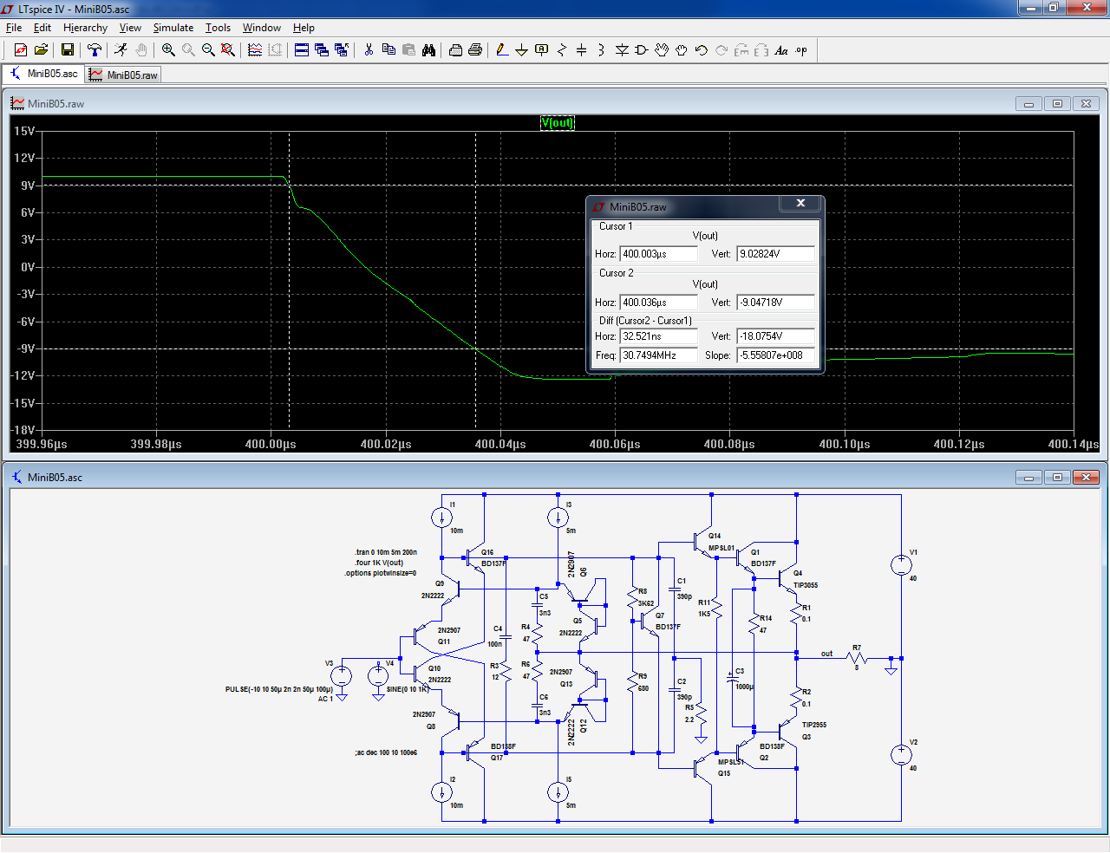
Task: Click the Zoom In magnifier icon
Action: pyautogui.click(x=168, y=50)
